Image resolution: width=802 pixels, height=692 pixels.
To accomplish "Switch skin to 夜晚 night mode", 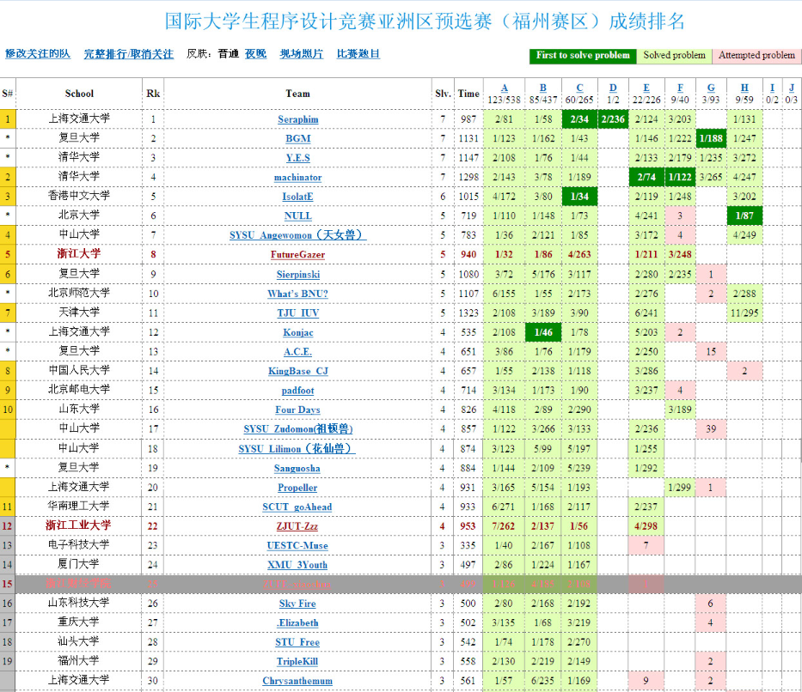I will pos(255,54).
